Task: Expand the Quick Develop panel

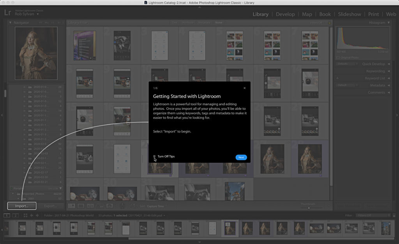Action: 388,64
